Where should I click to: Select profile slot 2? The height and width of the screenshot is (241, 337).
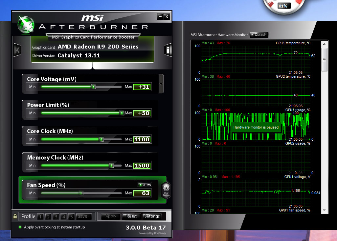tap(48, 216)
